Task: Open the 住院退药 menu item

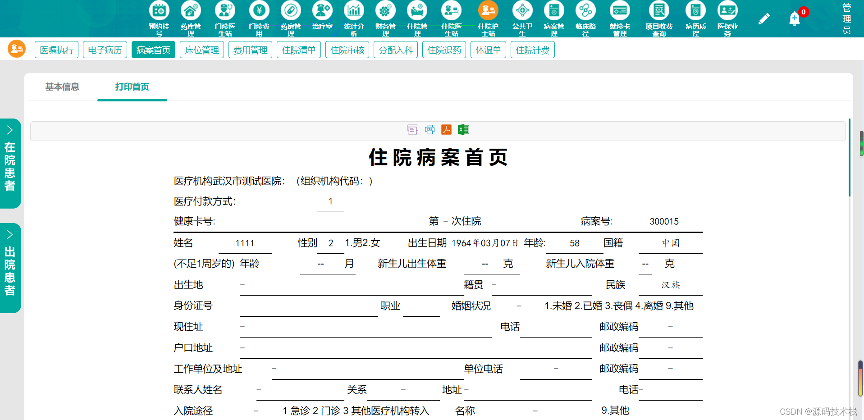Action: click(444, 50)
